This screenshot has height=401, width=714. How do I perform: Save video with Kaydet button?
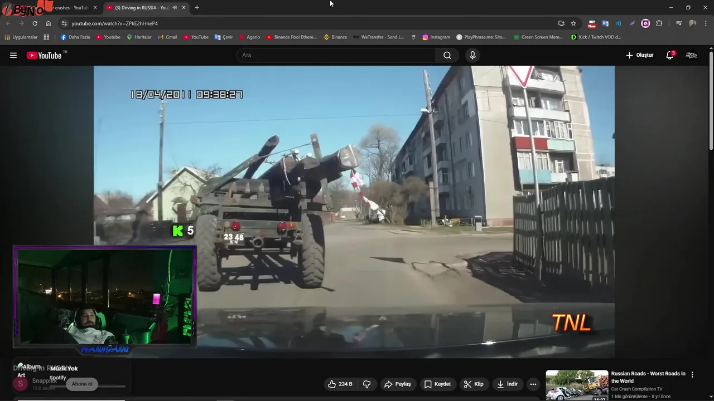click(x=437, y=384)
